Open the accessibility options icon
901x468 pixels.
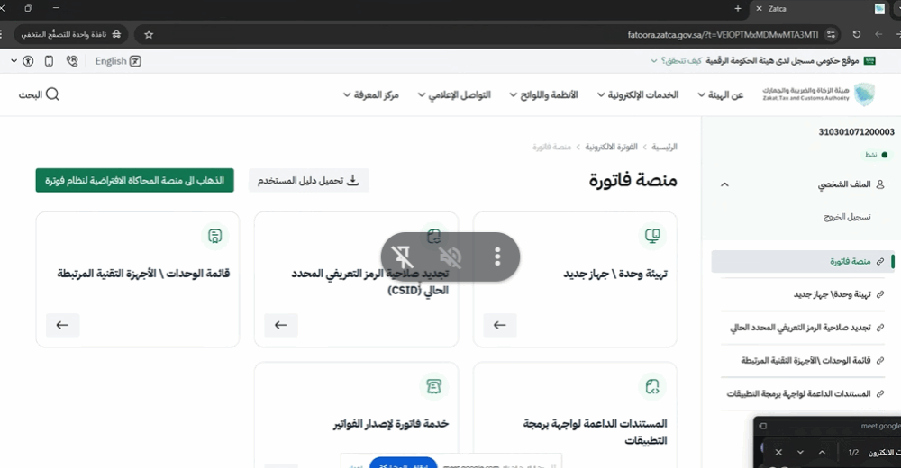[x=28, y=61]
